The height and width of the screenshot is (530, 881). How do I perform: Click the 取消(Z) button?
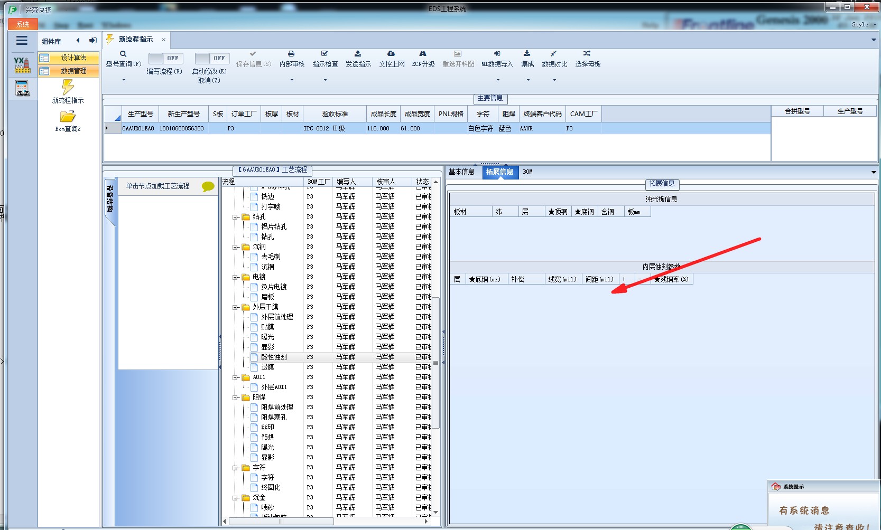point(209,81)
